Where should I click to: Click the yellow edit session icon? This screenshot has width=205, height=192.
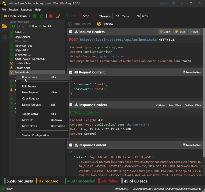(x=58, y=16)
